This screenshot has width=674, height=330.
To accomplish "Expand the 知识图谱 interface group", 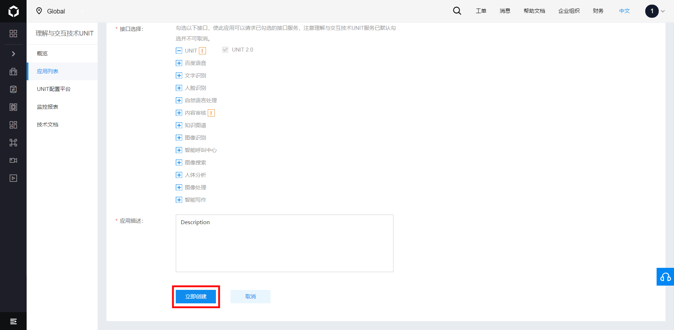I will (x=179, y=125).
